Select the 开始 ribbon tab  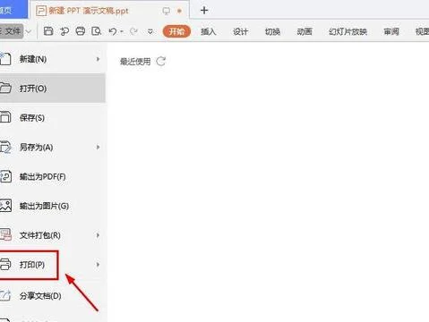point(176,31)
